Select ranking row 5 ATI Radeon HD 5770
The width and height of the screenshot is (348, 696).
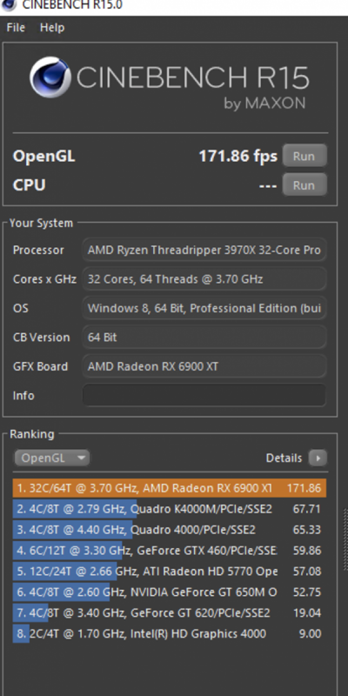coord(170,572)
